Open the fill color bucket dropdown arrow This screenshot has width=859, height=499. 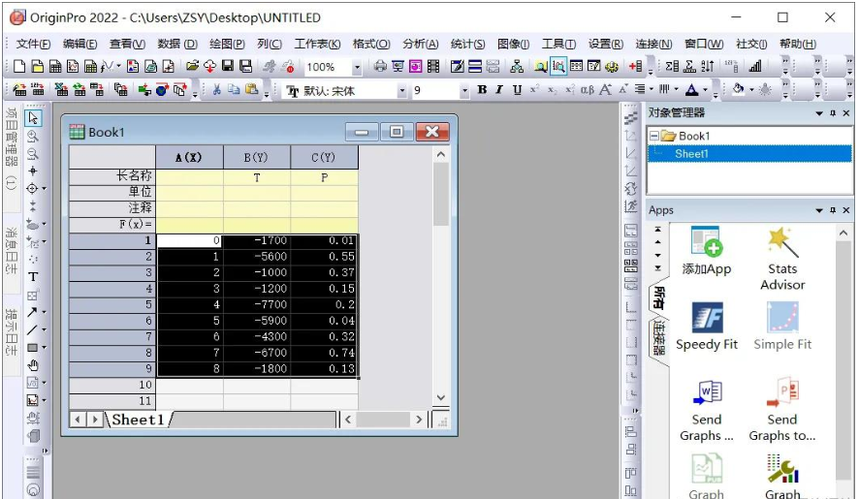point(752,90)
